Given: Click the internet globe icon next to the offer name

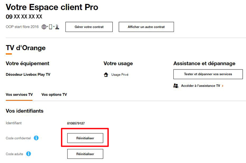Looking at the screenshot, I should tap(44, 27).
